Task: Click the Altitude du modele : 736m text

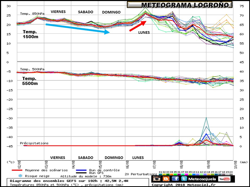Action: click(86, 176)
